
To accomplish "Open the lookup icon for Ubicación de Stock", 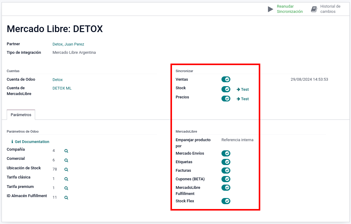I will pos(66,170).
